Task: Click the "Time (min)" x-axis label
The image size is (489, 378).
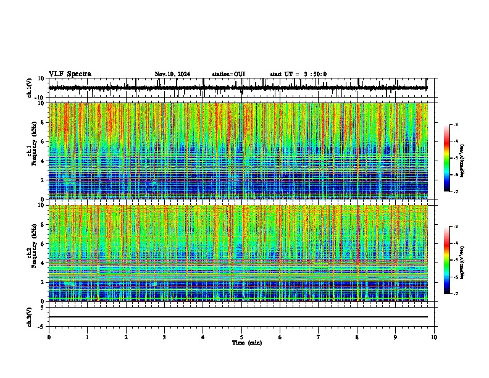Action: tap(247, 343)
